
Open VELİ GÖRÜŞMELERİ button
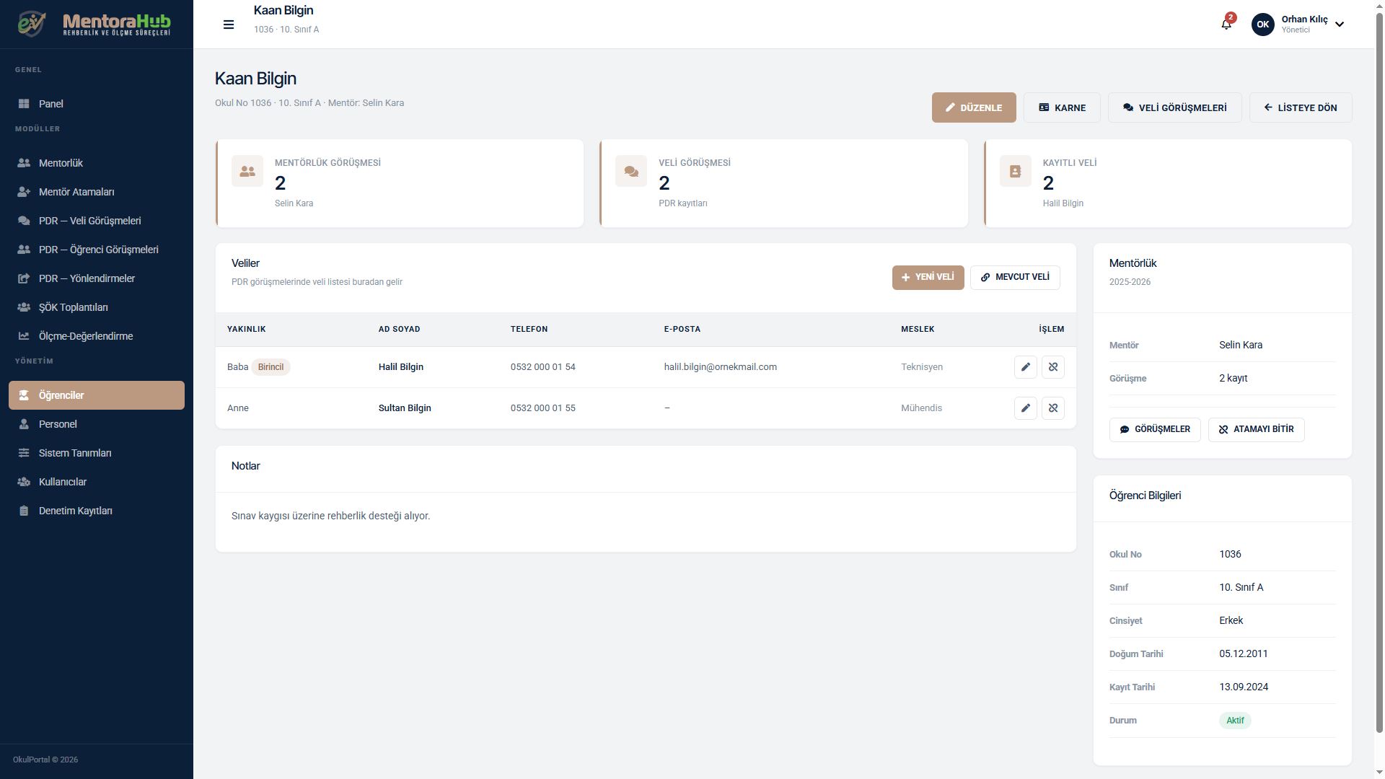pos(1175,107)
